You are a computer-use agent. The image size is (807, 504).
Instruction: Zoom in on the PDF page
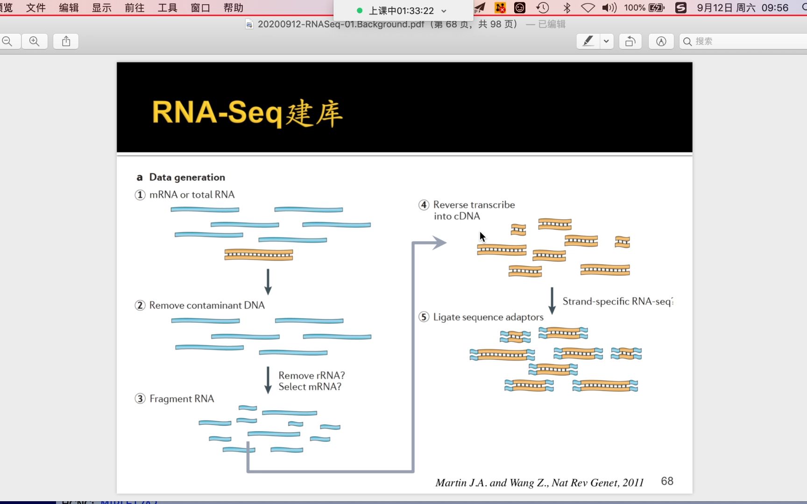tap(35, 41)
